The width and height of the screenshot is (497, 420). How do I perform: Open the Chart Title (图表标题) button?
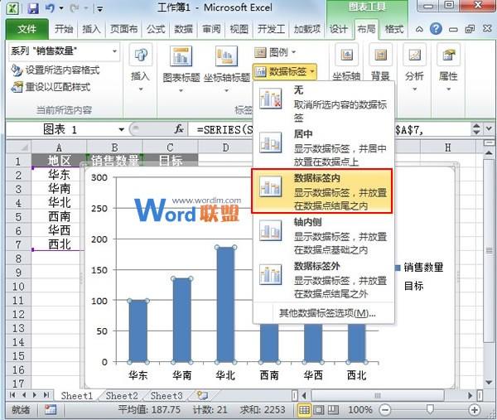pyautogui.click(x=182, y=66)
